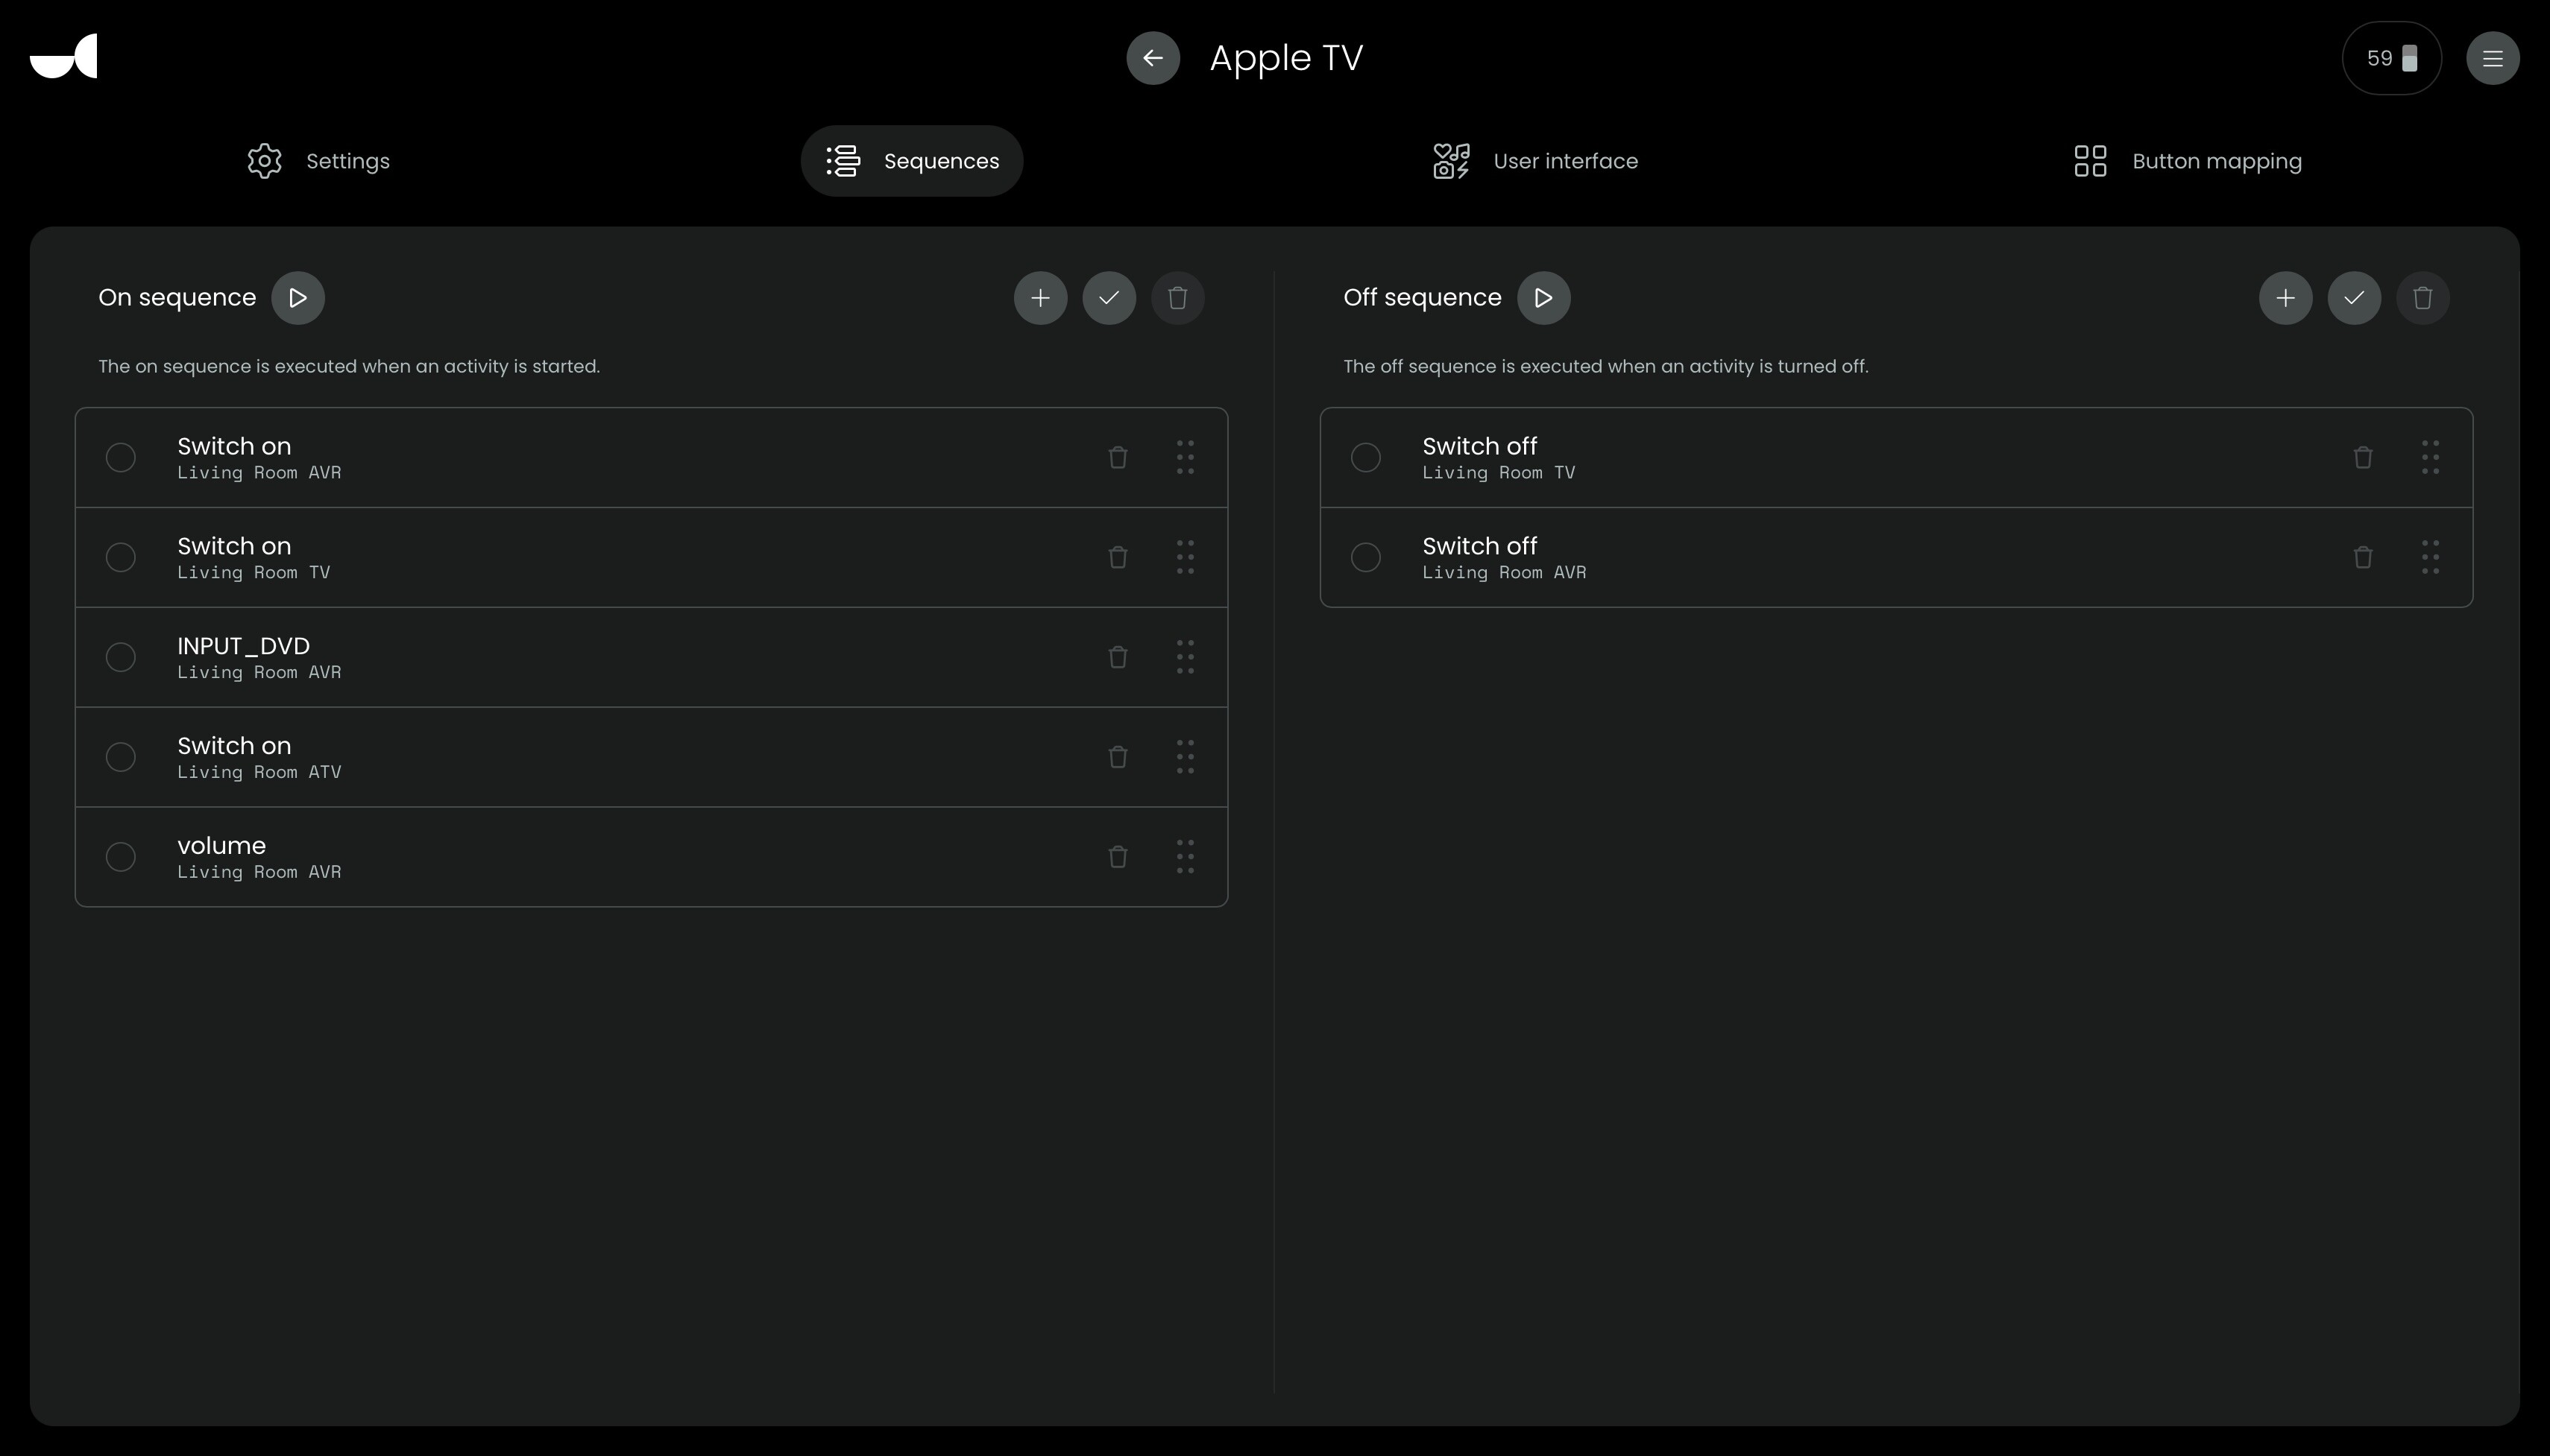Delete Switch off Living Room TV step
2550x1456 pixels.
[x=2362, y=457]
